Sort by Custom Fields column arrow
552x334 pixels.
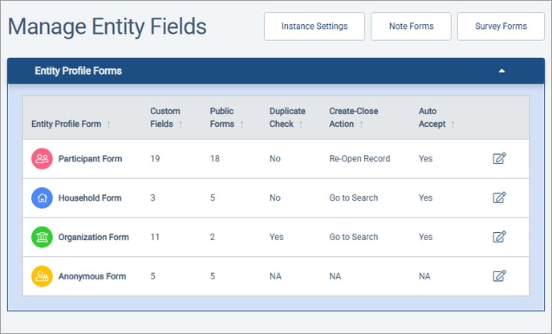[181, 124]
